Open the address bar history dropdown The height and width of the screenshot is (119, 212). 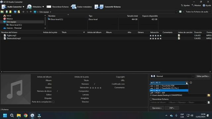tap(176, 12)
